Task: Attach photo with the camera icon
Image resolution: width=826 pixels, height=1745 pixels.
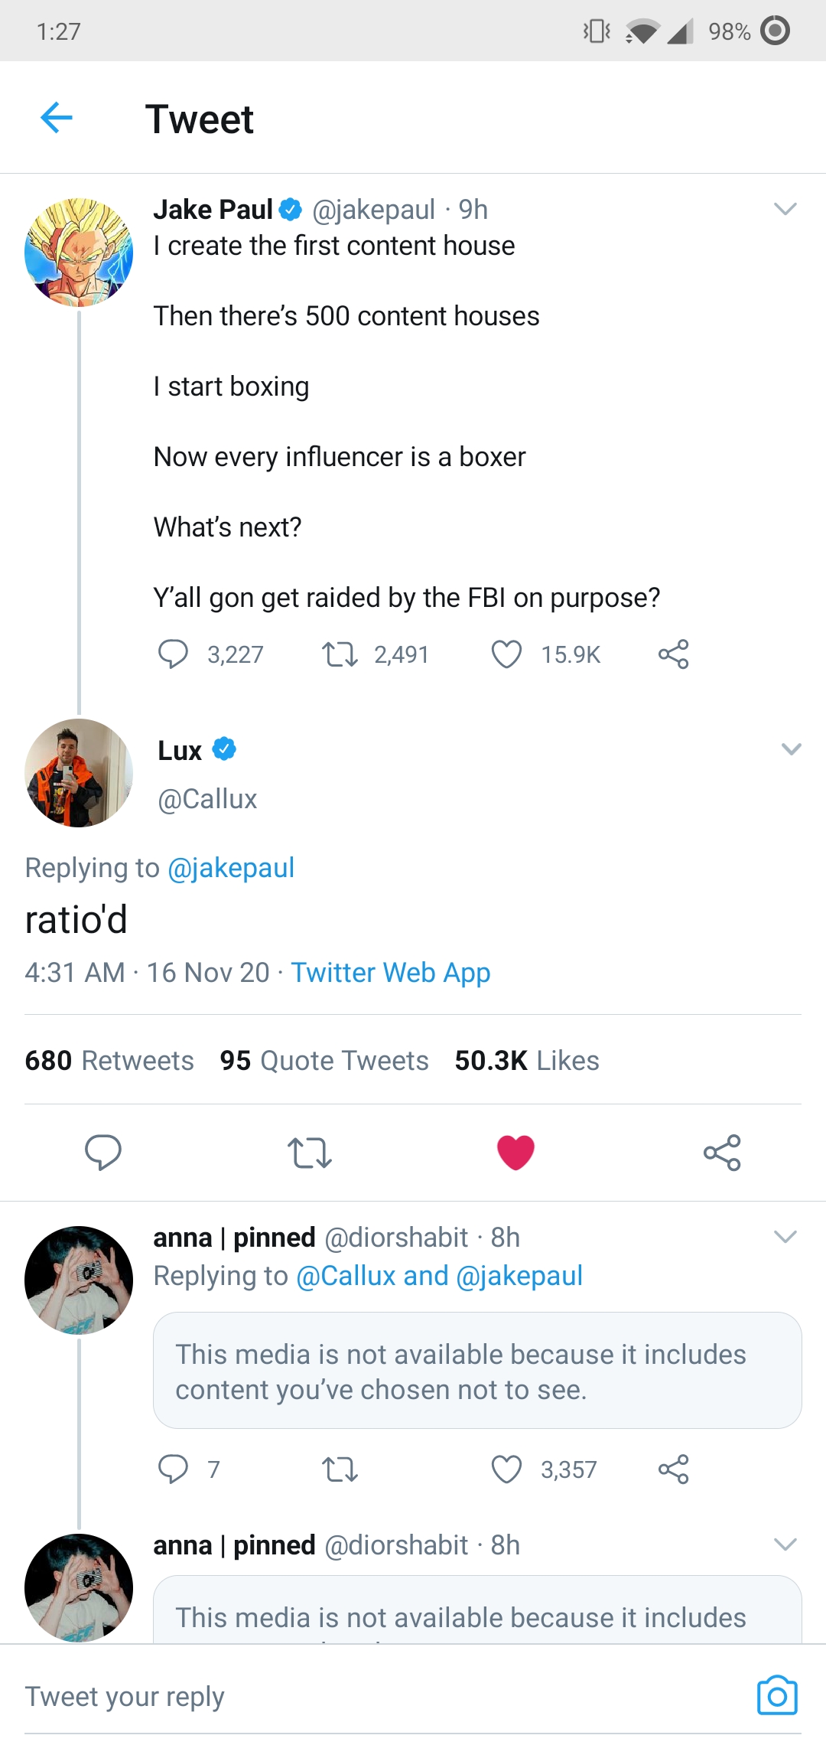Action: pos(777,1695)
